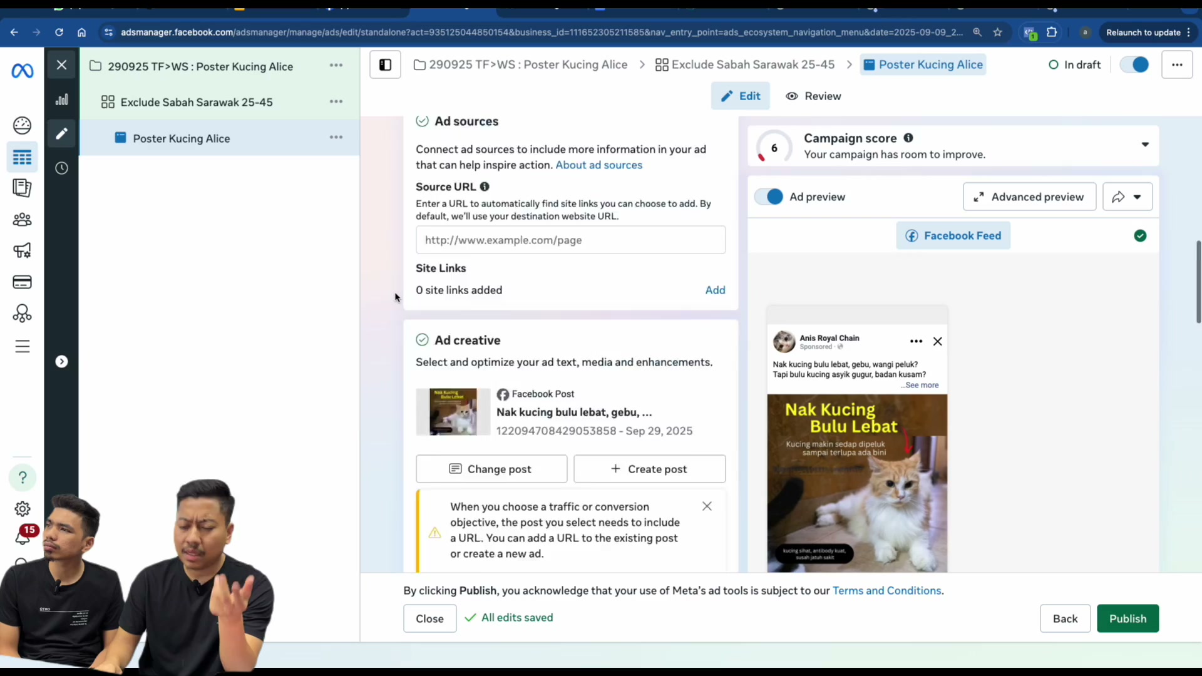The height and width of the screenshot is (676, 1202).
Task: Open the Meta logo home icon
Action: pyautogui.click(x=23, y=71)
